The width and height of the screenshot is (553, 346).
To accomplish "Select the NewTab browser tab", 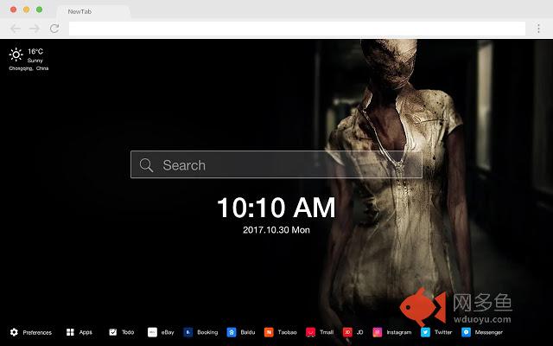I will (x=93, y=11).
